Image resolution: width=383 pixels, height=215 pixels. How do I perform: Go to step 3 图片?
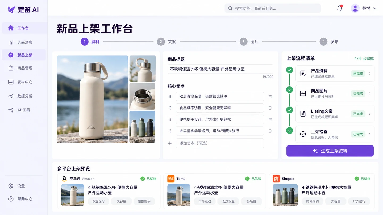coord(249,42)
